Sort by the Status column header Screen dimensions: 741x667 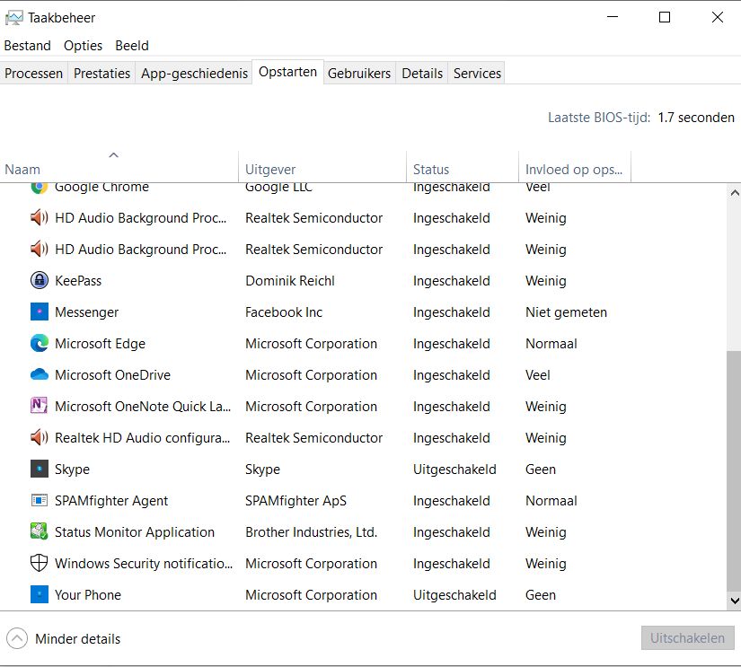(431, 169)
